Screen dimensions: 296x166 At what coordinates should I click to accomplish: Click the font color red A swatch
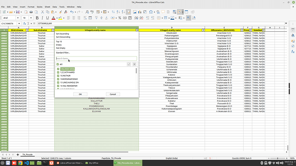point(54,18)
